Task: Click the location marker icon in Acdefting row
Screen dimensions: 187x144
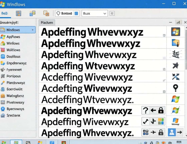Action: pyautogui.click(x=175, y=88)
